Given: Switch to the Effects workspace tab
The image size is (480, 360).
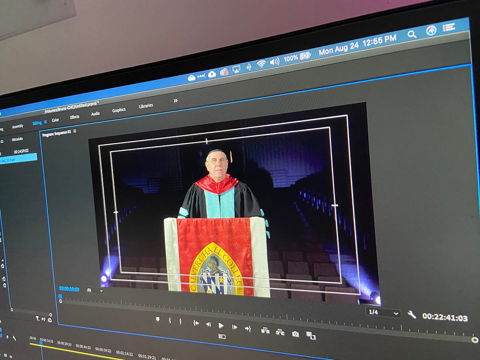Looking at the screenshot, I should point(75,117).
